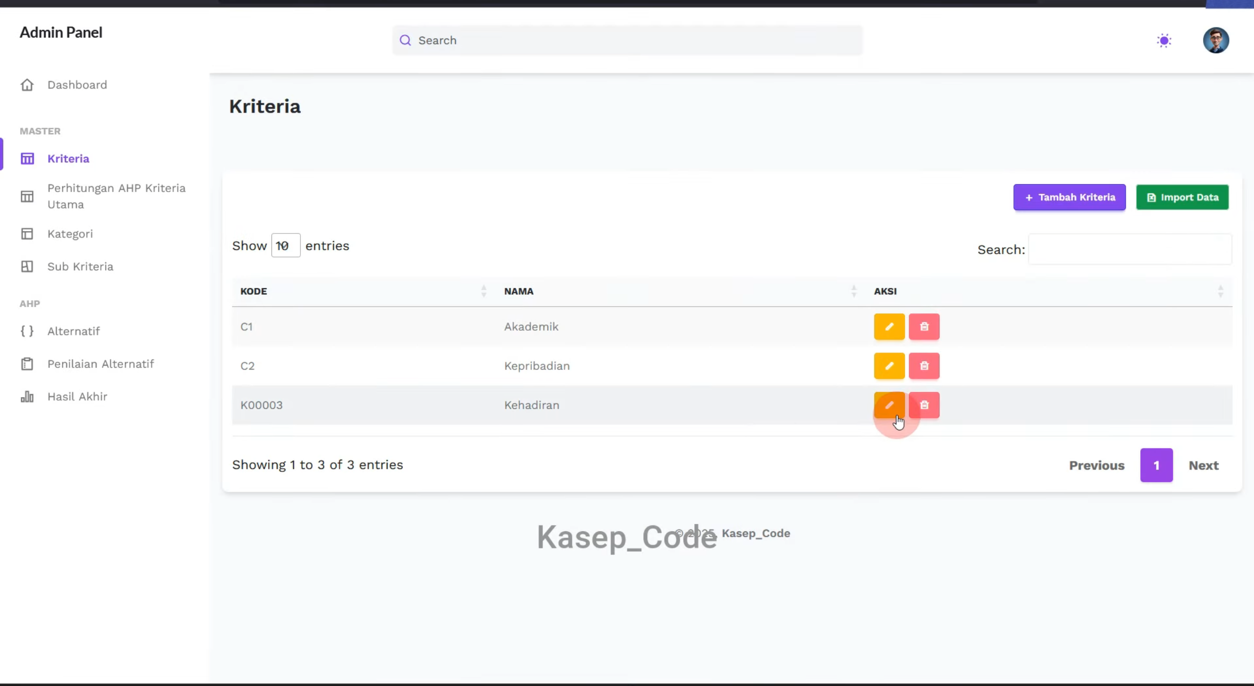
Task: Click the Kepribadian name cell
Action: tap(537, 366)
